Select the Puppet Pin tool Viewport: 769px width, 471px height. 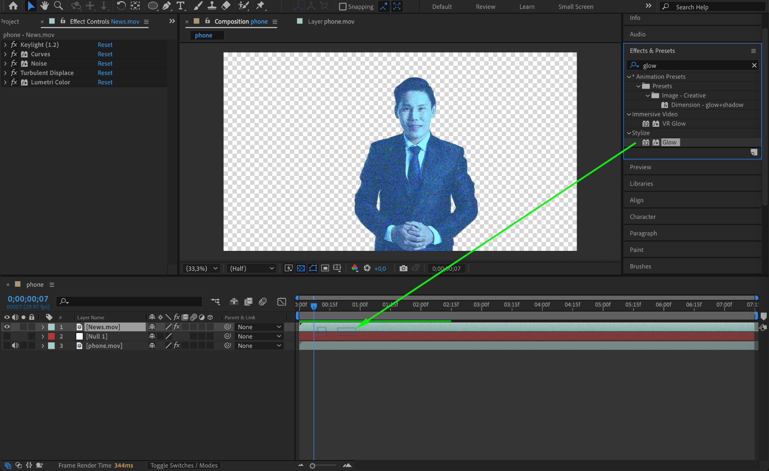tap(260, 6)
